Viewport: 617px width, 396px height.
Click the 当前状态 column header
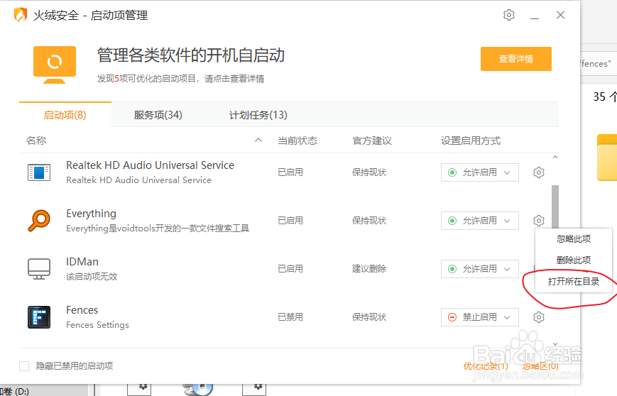297,141
